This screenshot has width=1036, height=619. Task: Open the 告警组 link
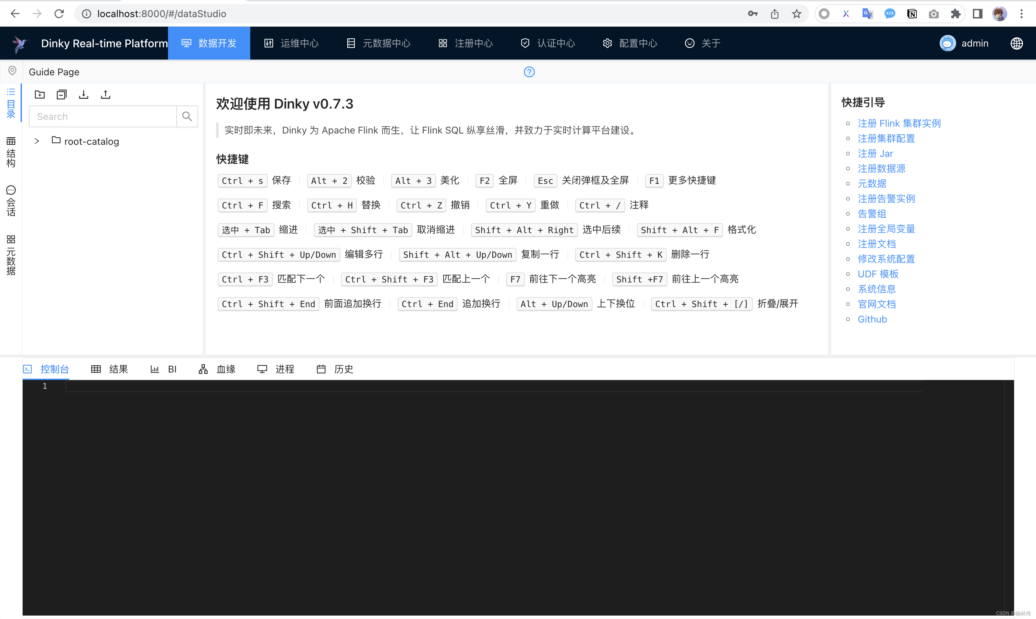872,214
